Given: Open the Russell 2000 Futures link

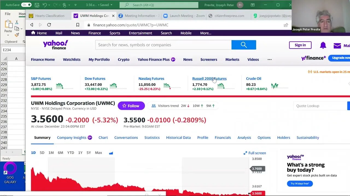Looking at the screenshot, I should (x=209, y=78).
